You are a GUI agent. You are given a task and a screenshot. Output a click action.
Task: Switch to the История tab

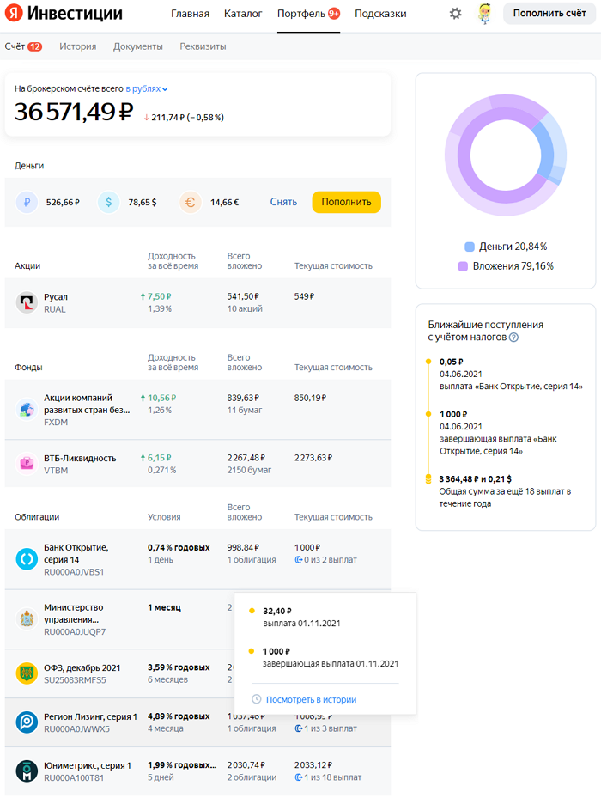[x=77, y=46]
